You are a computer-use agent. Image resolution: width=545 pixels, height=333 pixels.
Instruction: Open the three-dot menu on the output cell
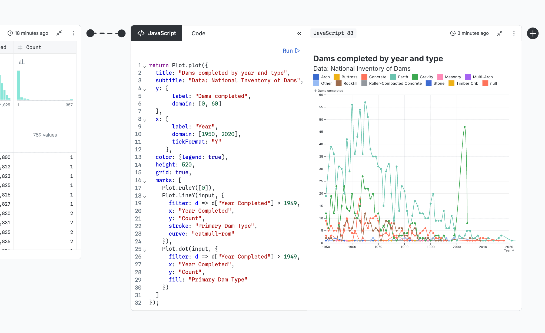[x=514, y=33]
